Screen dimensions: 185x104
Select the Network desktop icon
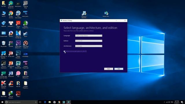point(4,24)
